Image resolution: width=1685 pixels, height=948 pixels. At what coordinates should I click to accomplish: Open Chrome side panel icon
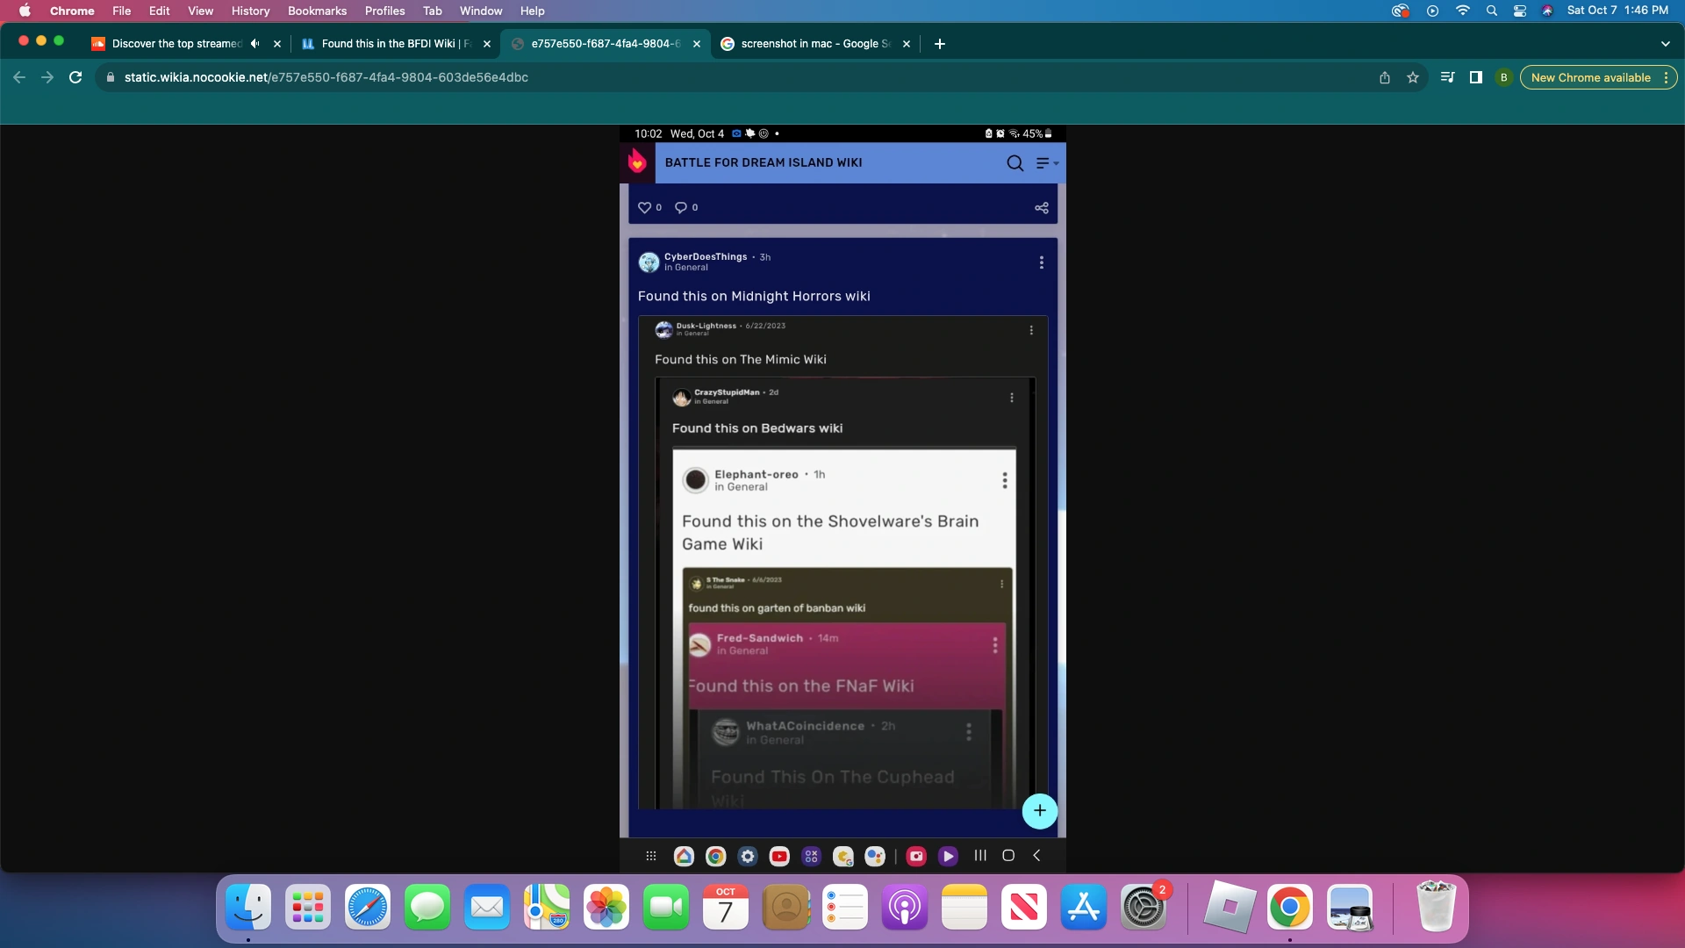[x=1476, y=77]
